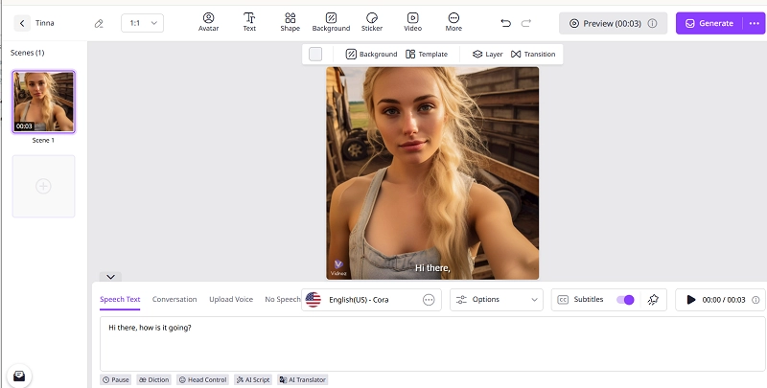
Task: Switch to the Conversation tab
Action: 174,299
